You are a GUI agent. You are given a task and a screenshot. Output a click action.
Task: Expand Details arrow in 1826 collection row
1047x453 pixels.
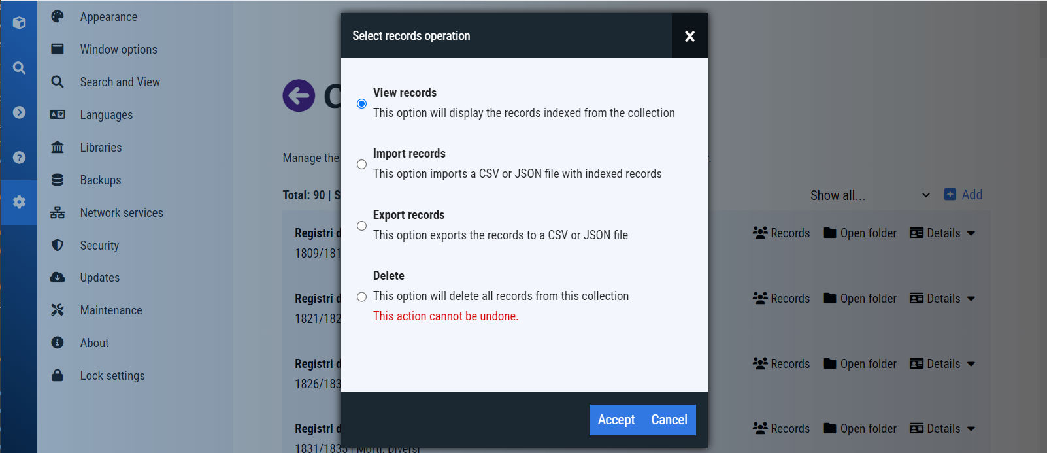[971, 365]
